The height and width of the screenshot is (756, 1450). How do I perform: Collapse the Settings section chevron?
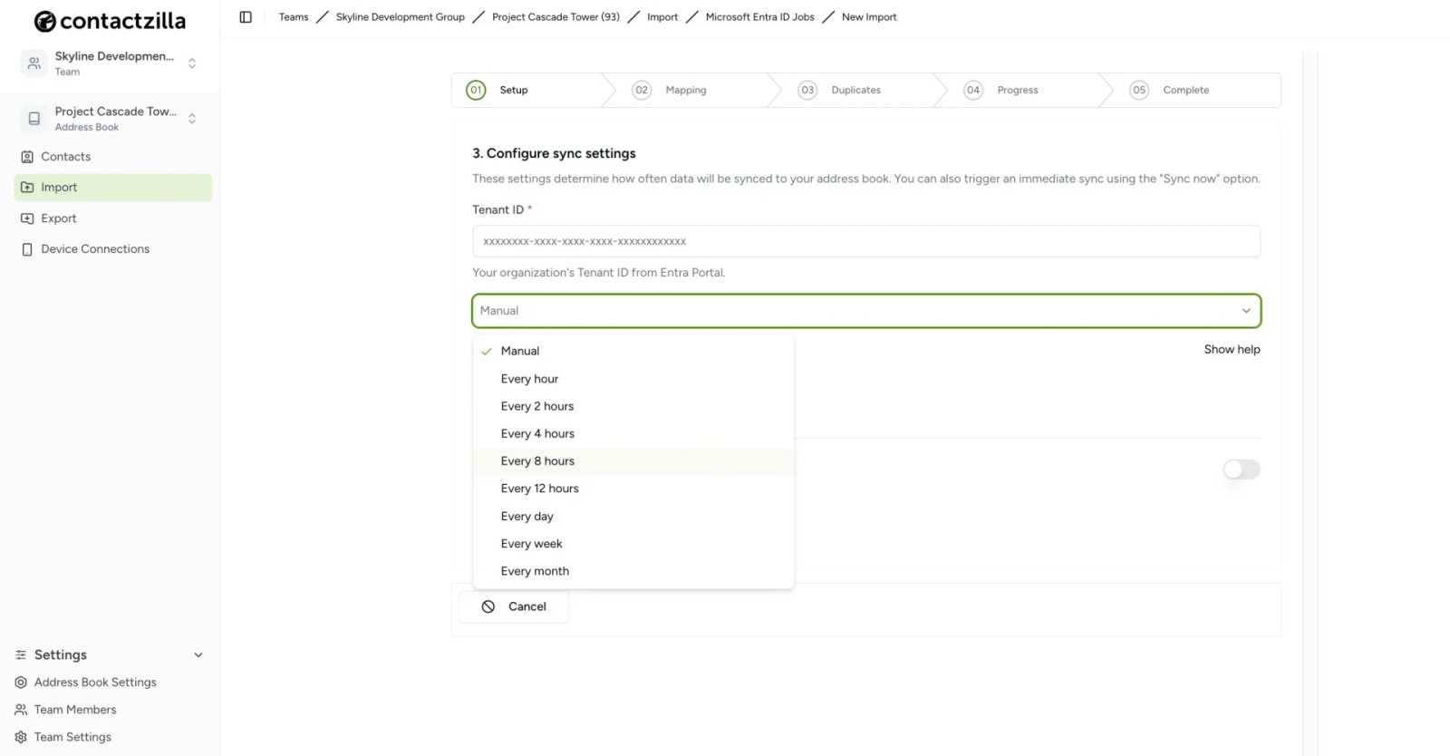pyautogui.click(x=198, y=655)
